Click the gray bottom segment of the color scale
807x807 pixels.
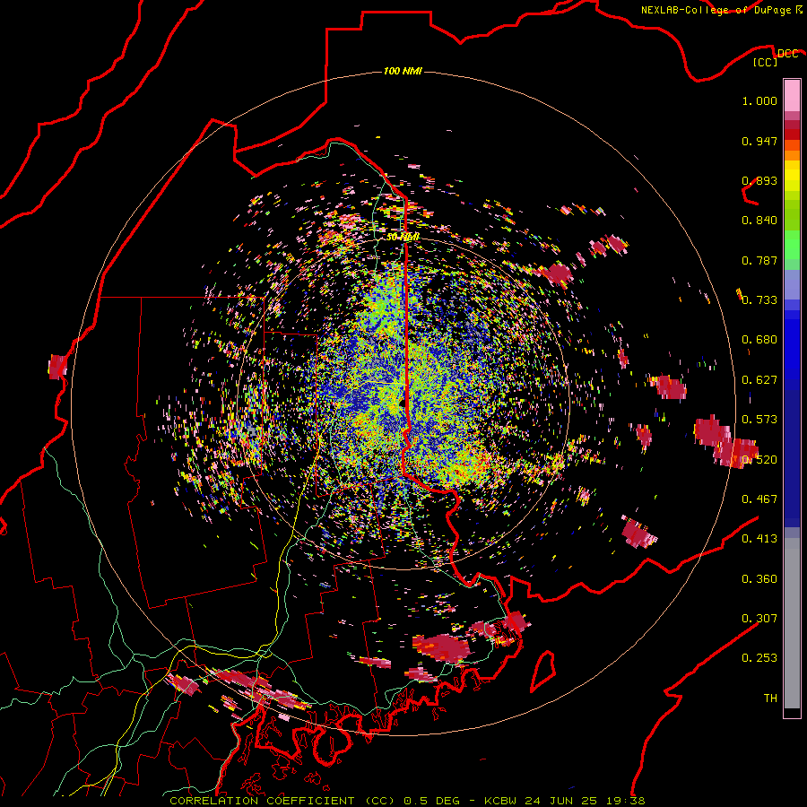click(792, 623)
